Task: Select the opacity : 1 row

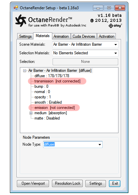Action: tap(42, 97)
